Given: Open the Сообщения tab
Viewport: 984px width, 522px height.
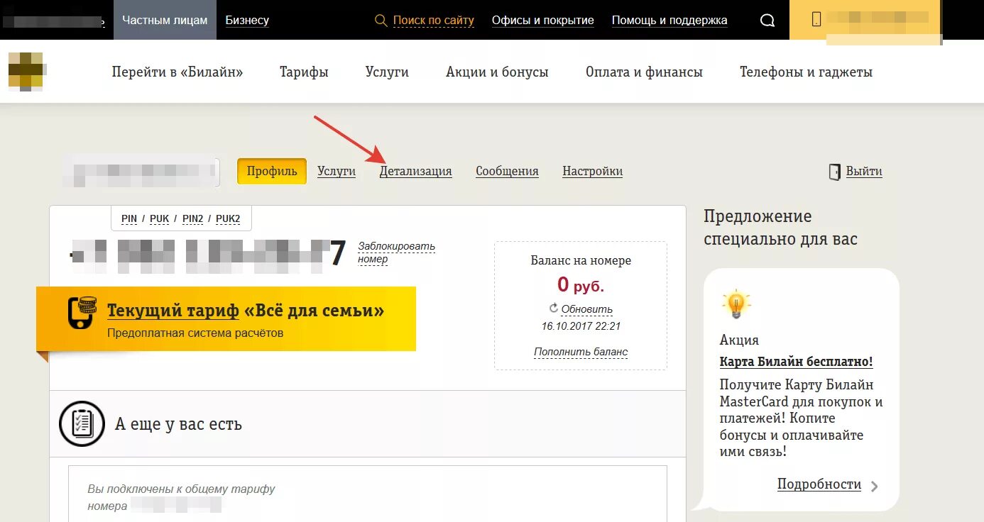Looking at the screenshot, I should (x=507, y=172).
